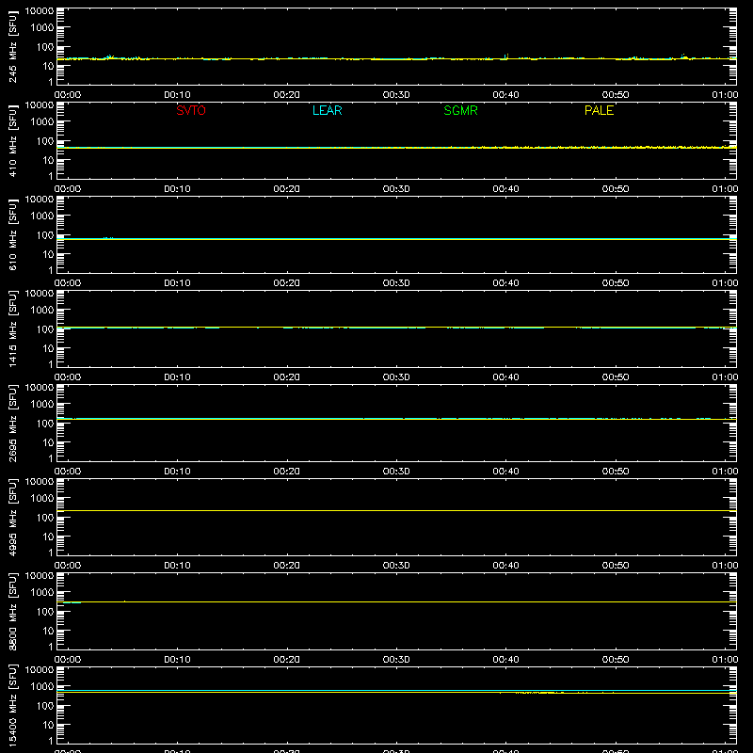Click 00:30 time label under 4995 MHz plot
This screenshot has height=753, width=753.
pos(396,566)
